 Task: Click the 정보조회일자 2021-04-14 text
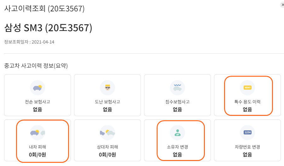[29, 42]
